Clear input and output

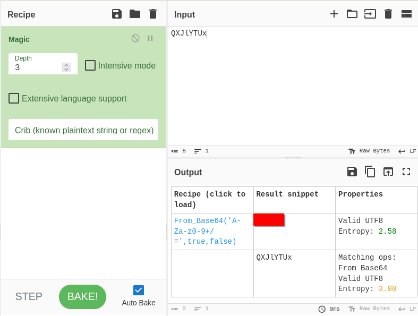[388, 14]
